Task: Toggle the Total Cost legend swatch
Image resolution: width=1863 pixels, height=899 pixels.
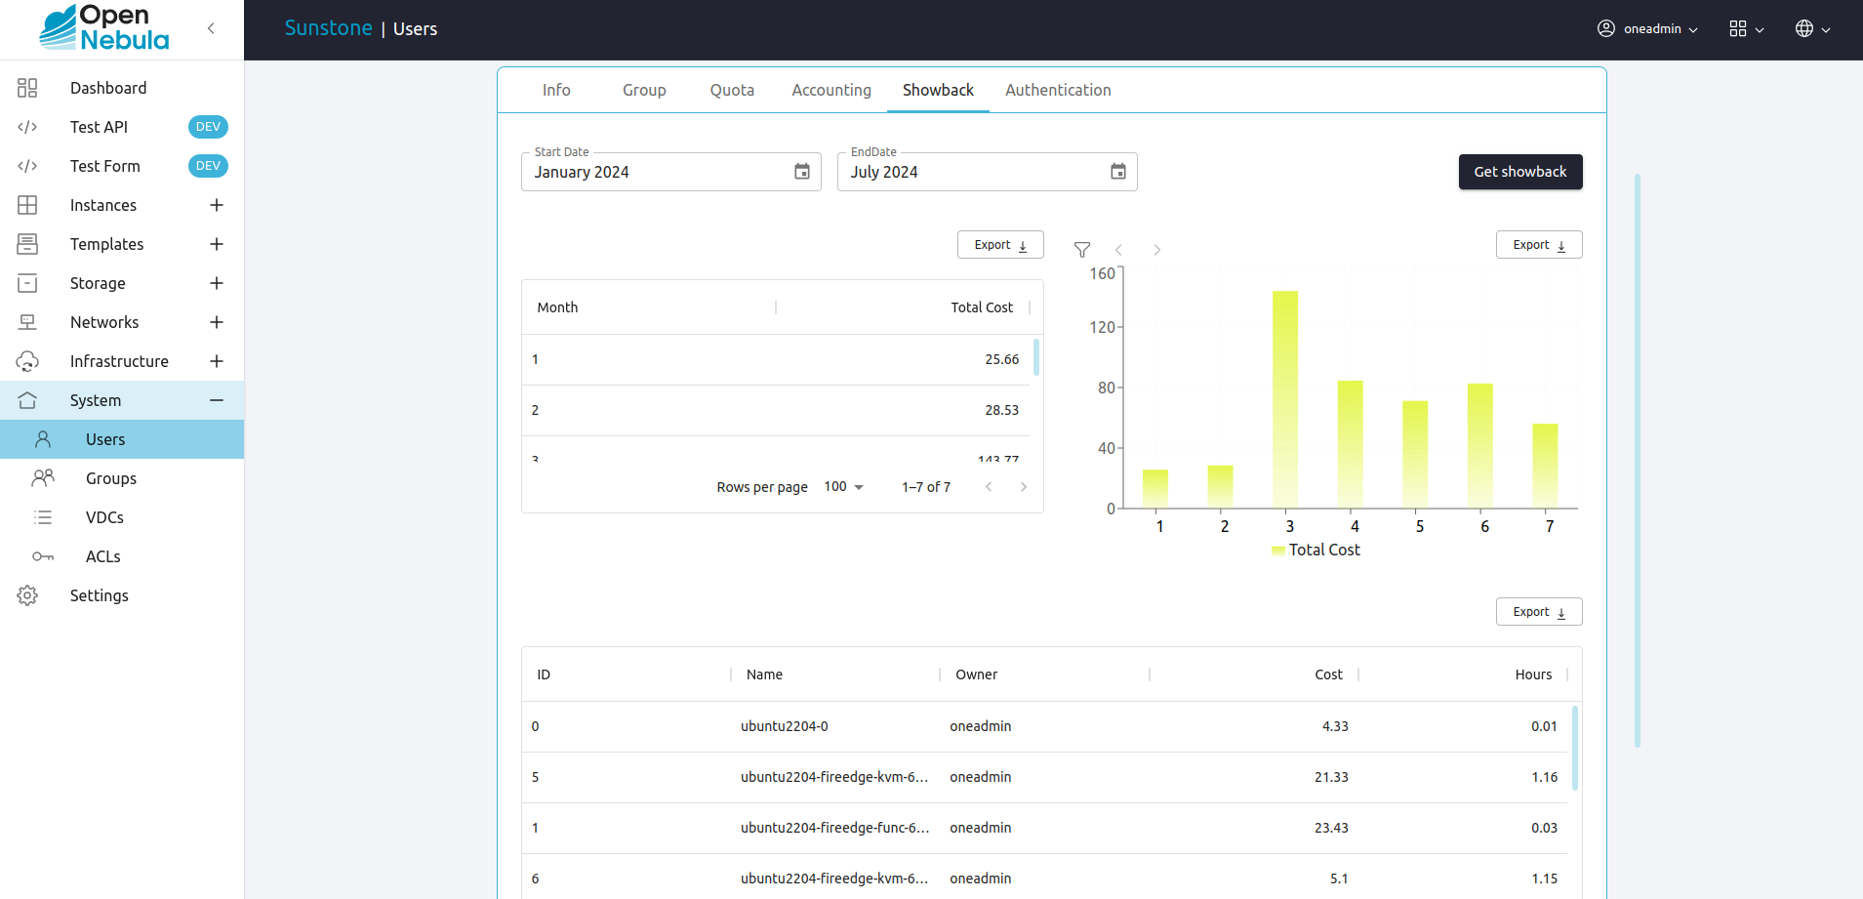Action: 1278,551
